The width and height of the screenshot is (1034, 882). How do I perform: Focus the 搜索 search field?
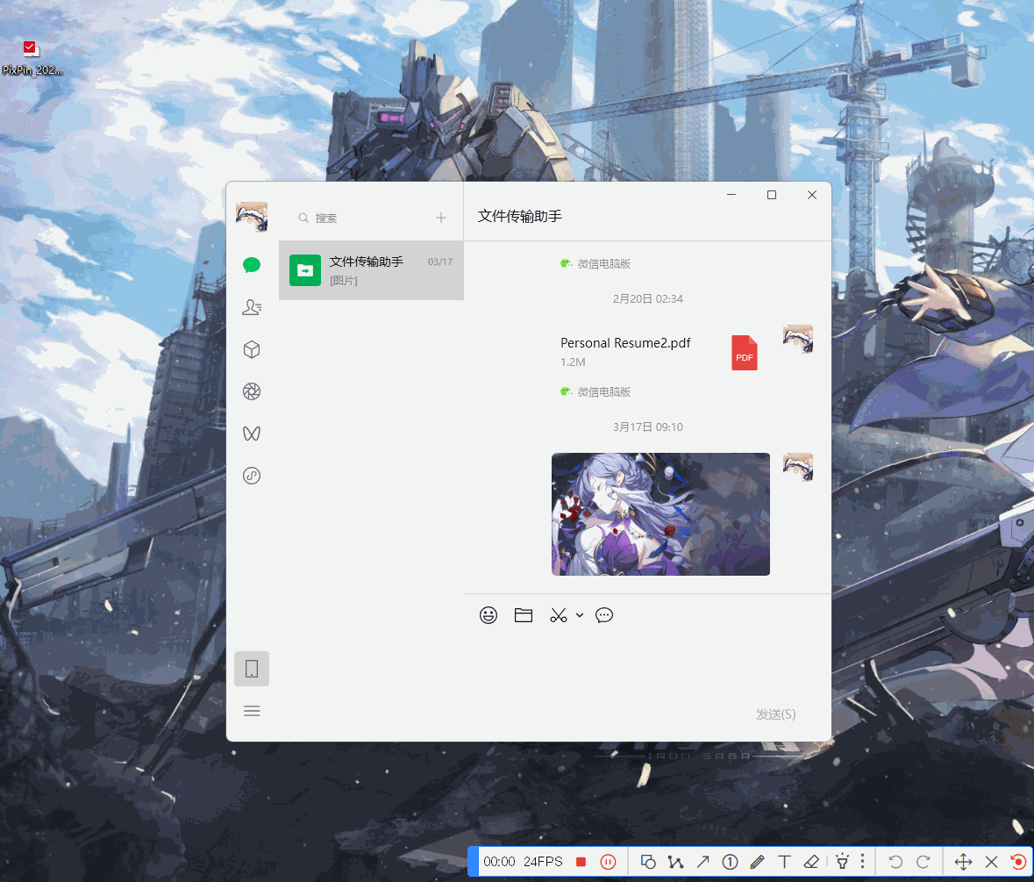click(x=360, y=218)
